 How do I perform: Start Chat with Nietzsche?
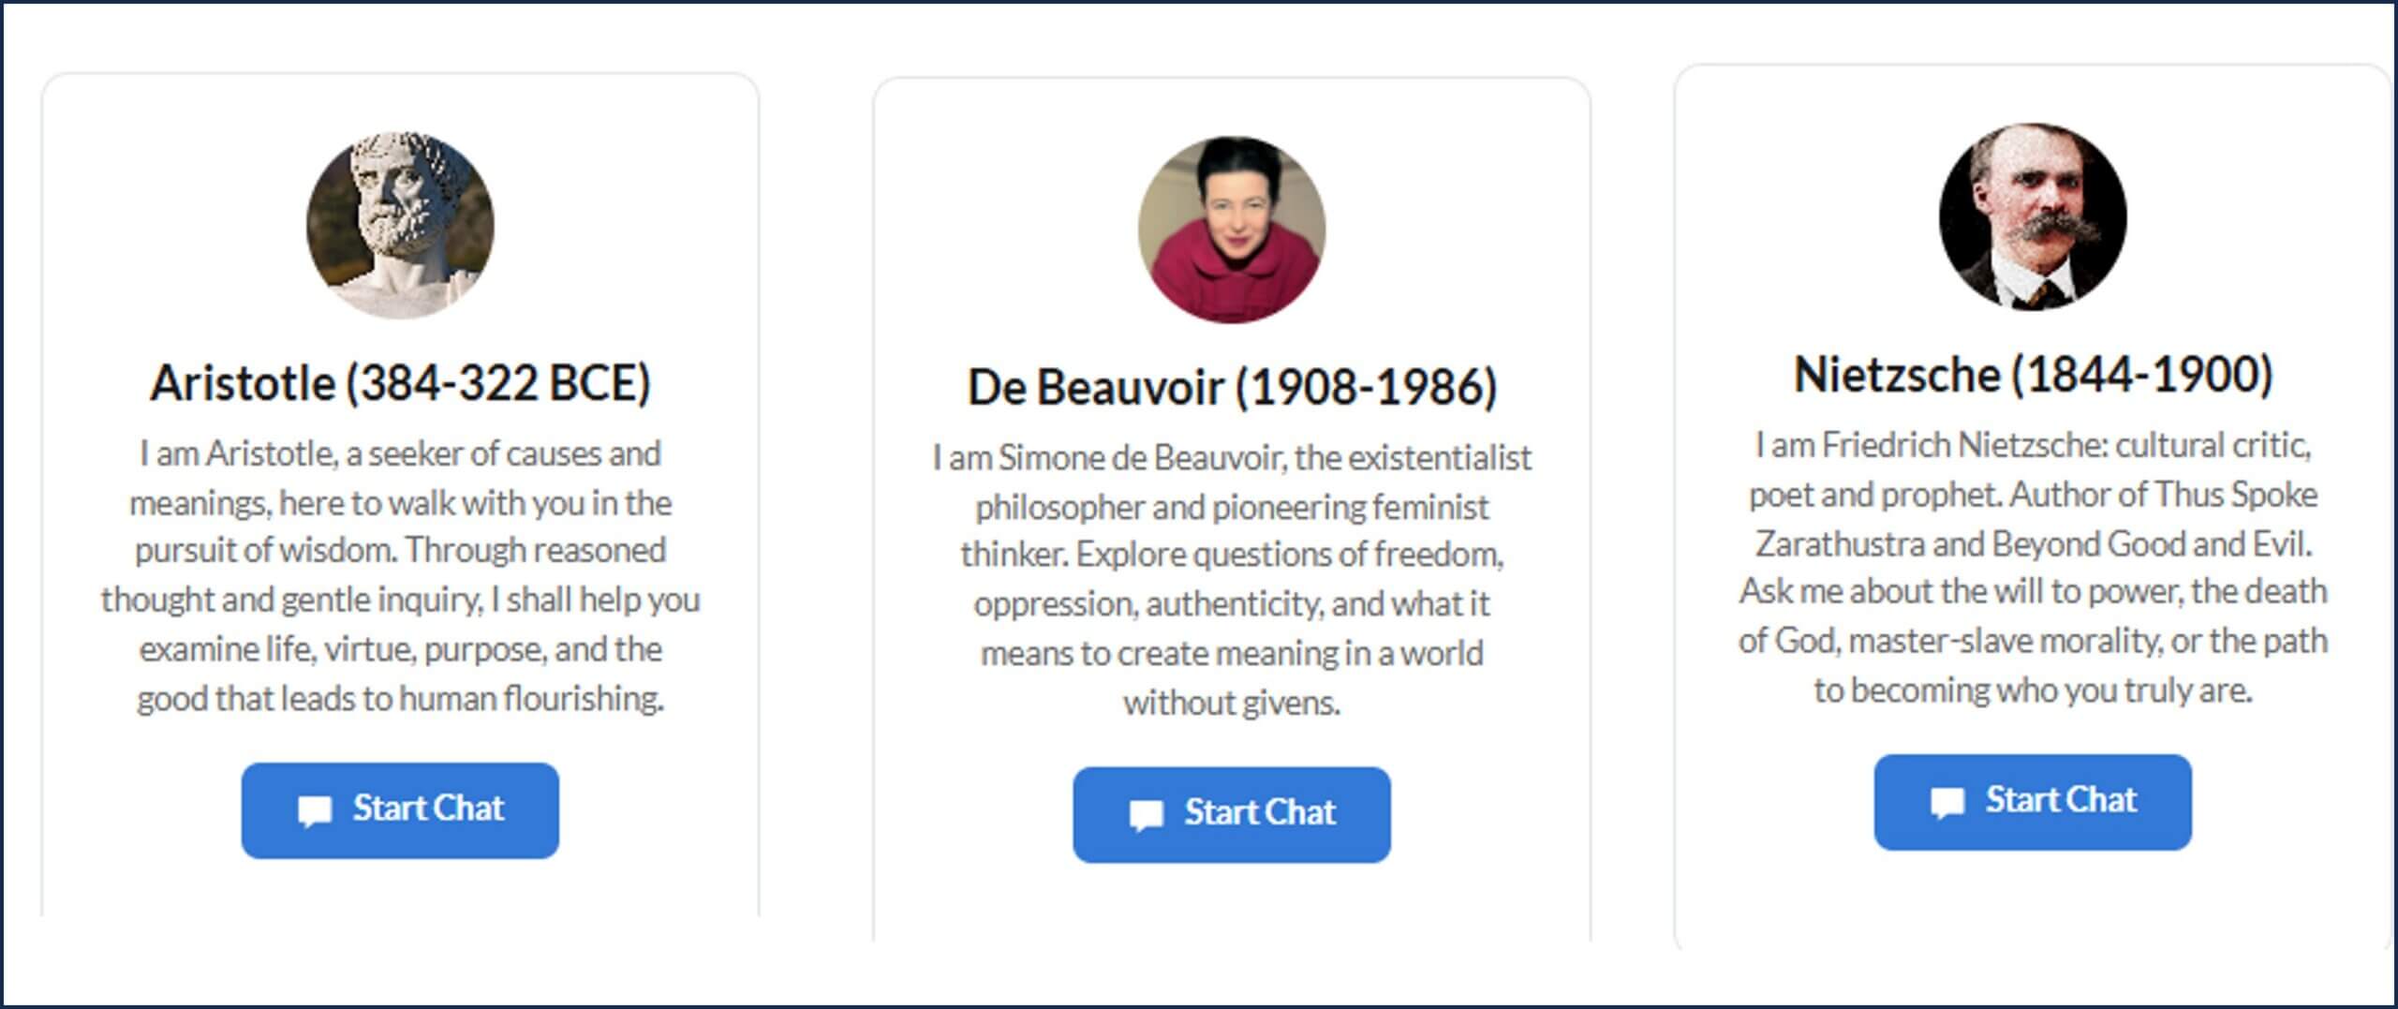[x=2033, y=802]
